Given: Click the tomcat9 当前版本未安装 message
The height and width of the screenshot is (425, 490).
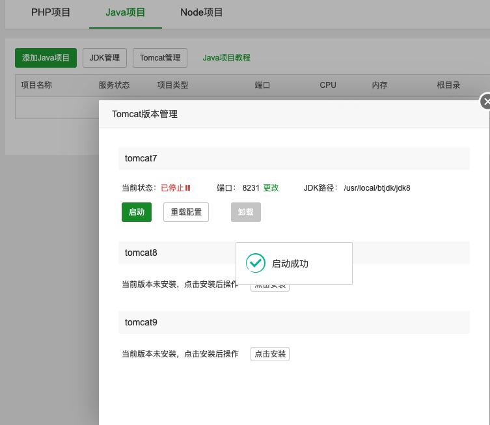Looking at the screenshot, I should (x=180, y=354).
